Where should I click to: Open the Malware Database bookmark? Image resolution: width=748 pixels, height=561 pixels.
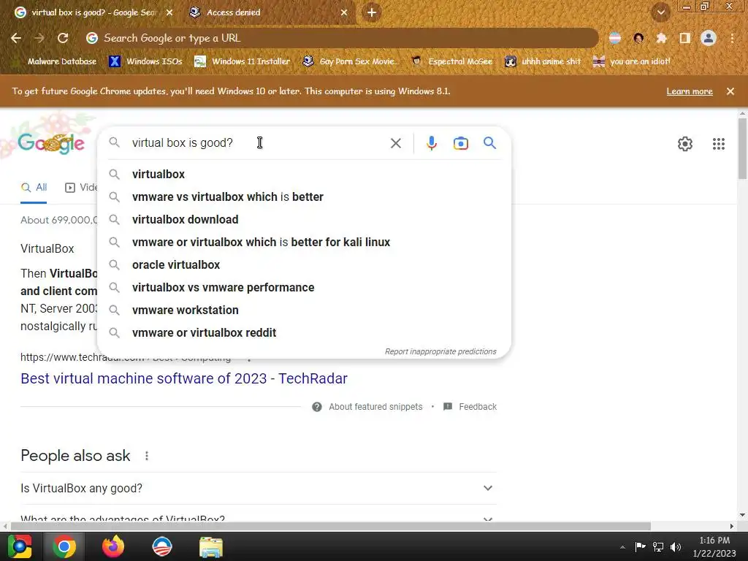pyautogui.click(x=56, y=61)
